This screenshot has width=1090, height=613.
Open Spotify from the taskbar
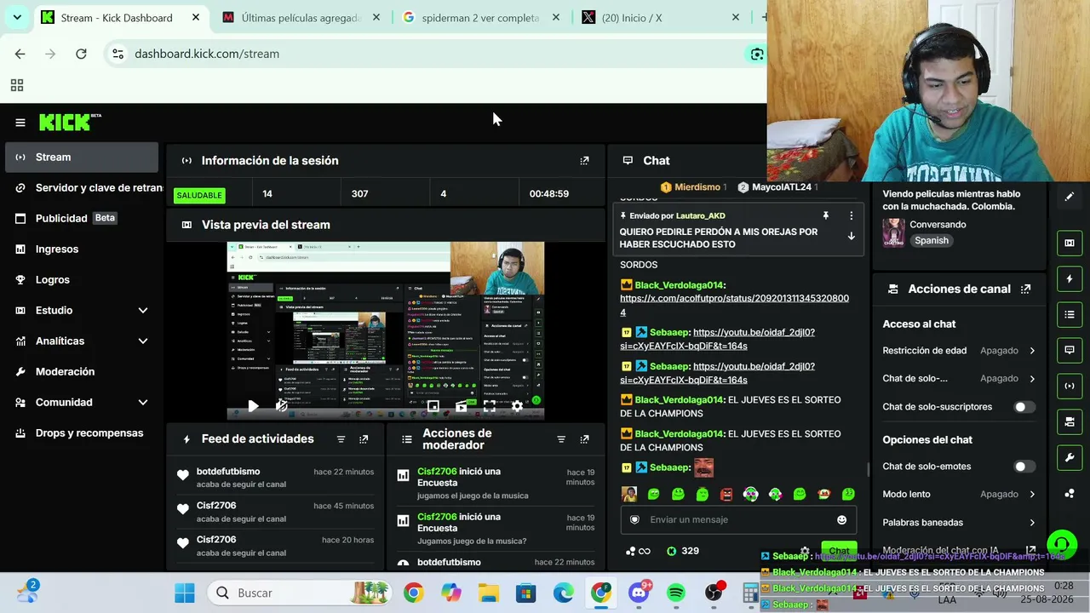tap(676, 593)
